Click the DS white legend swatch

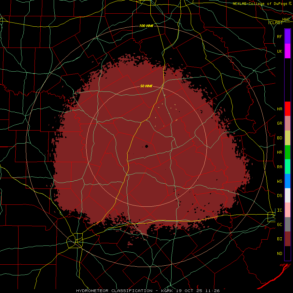287,195
